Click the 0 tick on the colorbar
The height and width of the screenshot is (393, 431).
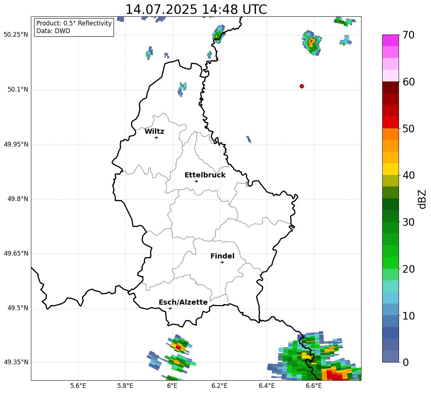click(406, 362)
